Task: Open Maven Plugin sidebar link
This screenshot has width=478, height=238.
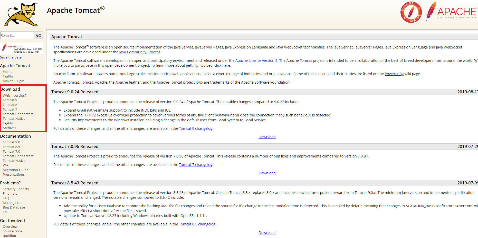Action: tap(13, 81)
